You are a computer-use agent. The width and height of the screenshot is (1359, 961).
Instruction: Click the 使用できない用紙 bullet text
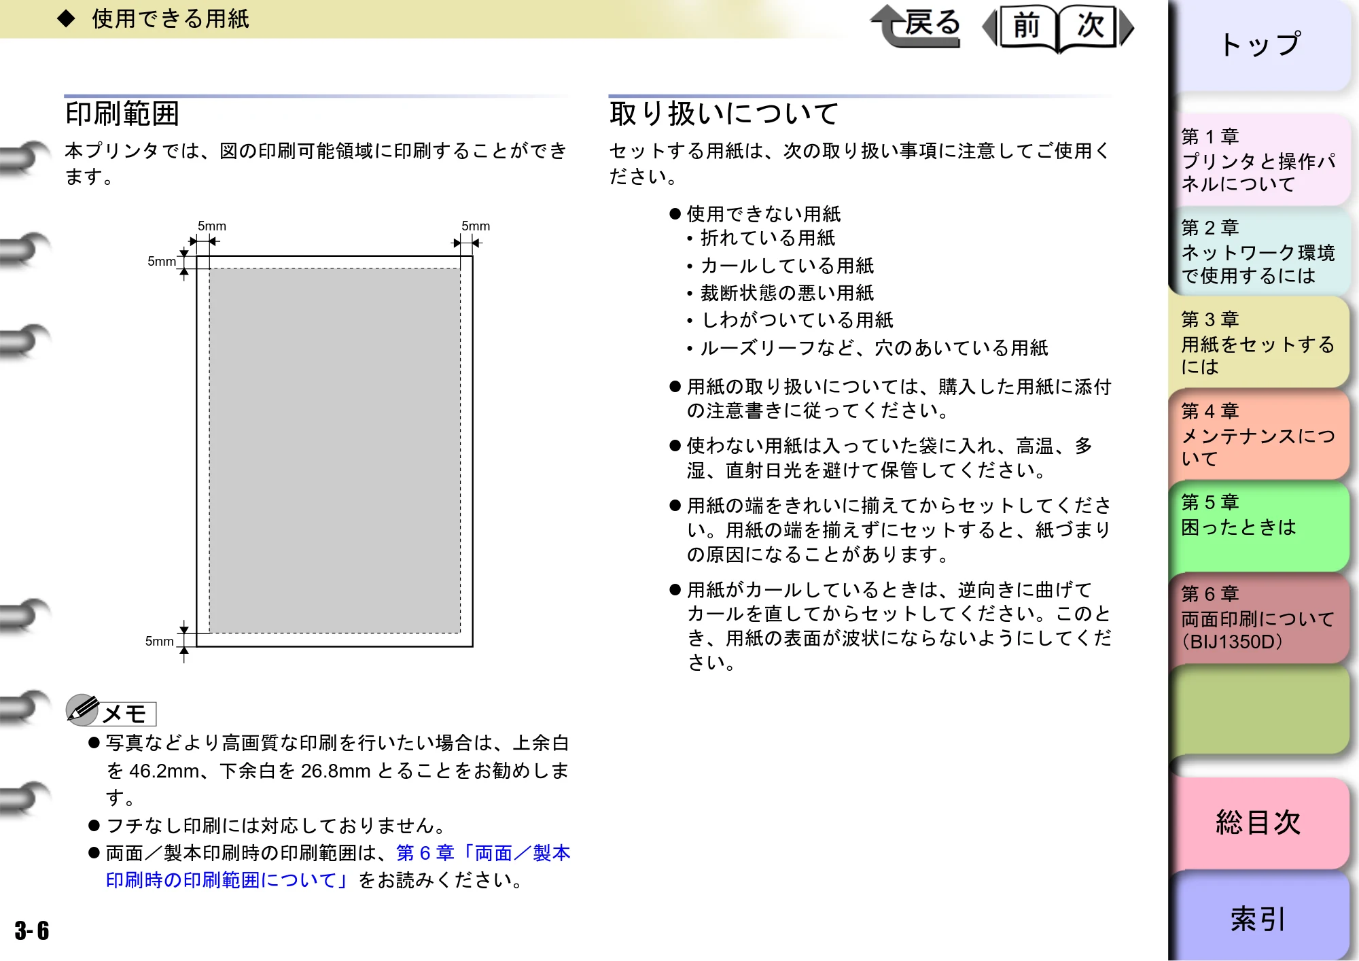coord(763,213)
